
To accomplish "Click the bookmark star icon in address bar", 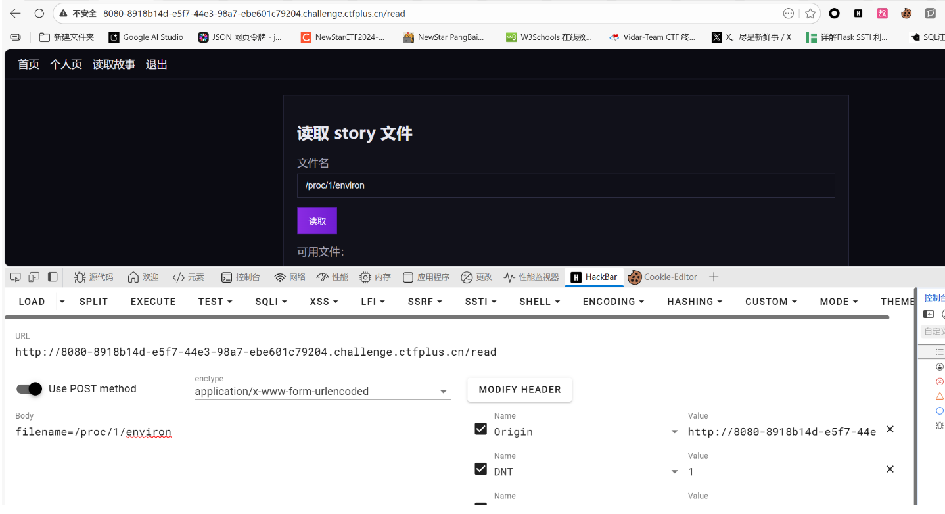I will tap(810, 13).
